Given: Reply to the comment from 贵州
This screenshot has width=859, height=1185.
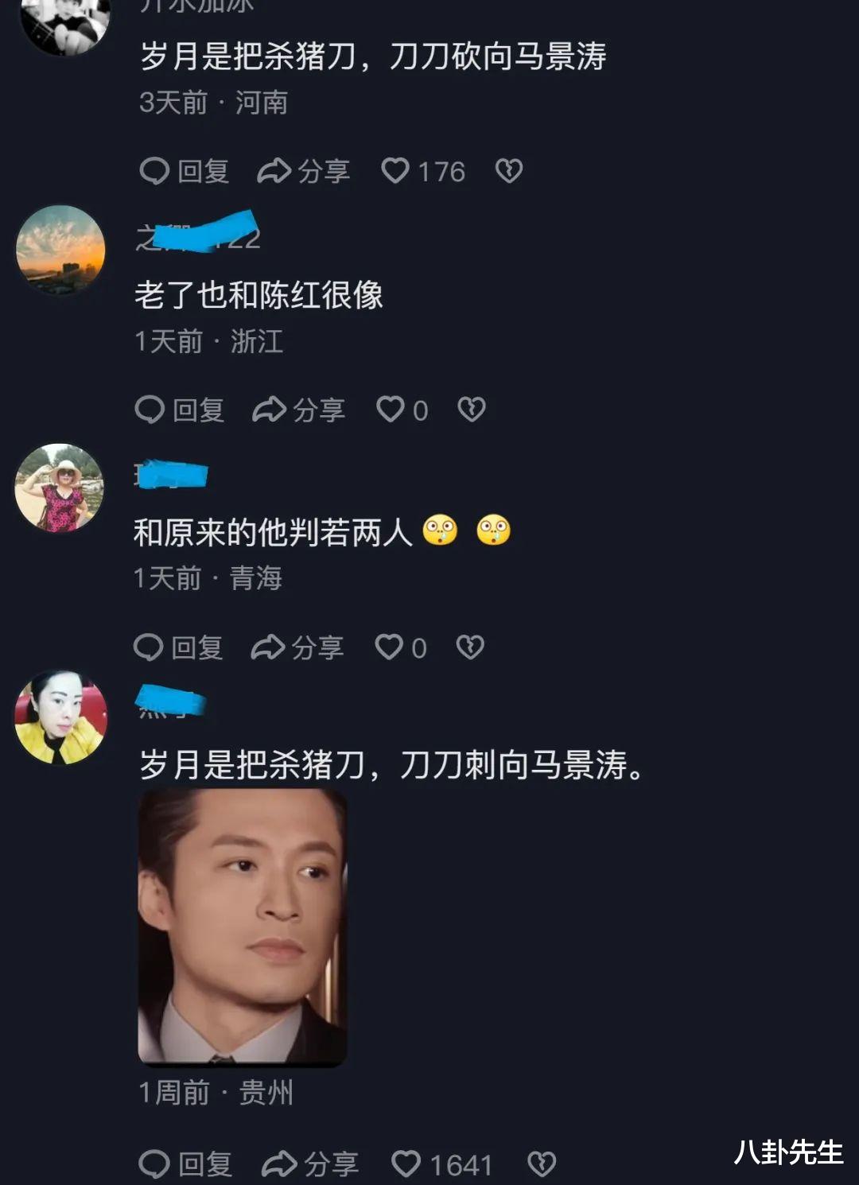Looking at the screenshot, I should (x=185, y=1164).
